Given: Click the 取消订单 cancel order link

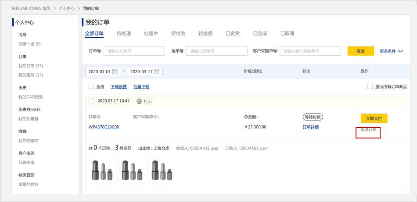Looking at the screenshot, I should 368,130.
